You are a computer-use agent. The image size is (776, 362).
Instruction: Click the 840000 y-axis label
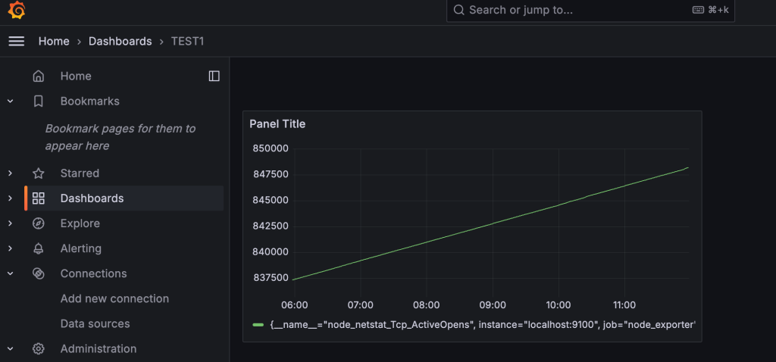(x=271, y=251)
